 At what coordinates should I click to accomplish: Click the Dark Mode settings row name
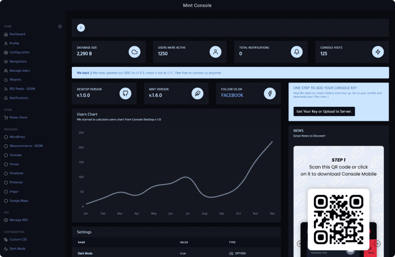coord(85,254)
